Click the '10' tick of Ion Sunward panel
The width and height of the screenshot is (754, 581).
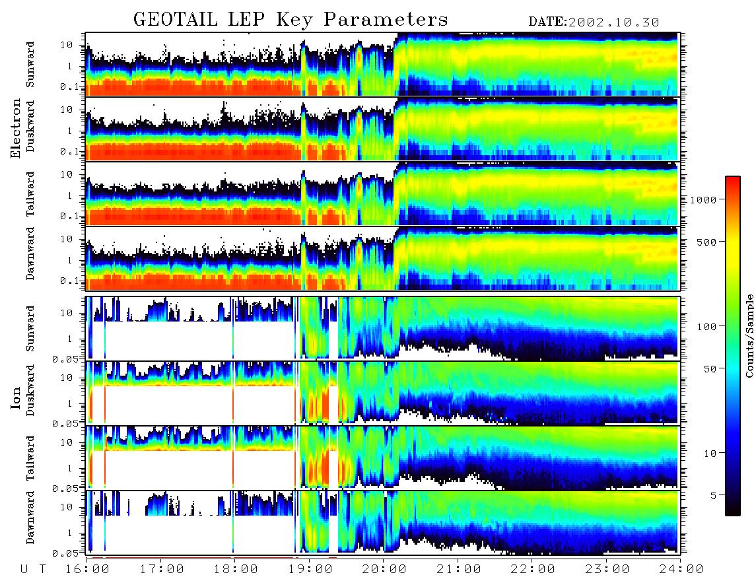(x=67, y=313)
